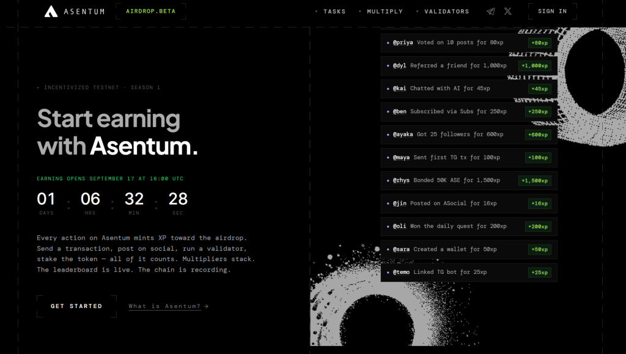This screenshot has height=354, width=626.
Task: Click the +250xp badge
Action: tap(538, 112)
